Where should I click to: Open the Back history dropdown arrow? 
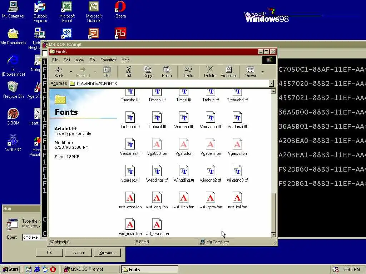[71, 72]
